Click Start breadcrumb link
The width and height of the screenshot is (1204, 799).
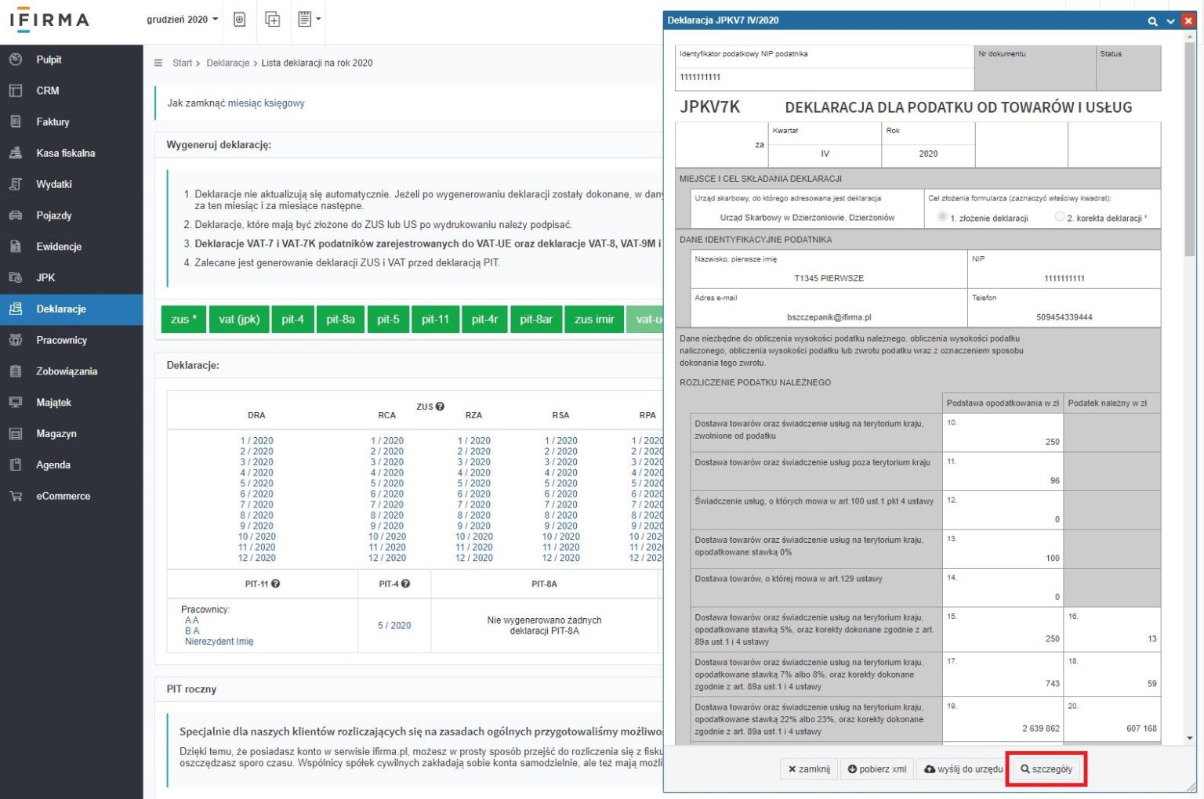click(183, 63)
